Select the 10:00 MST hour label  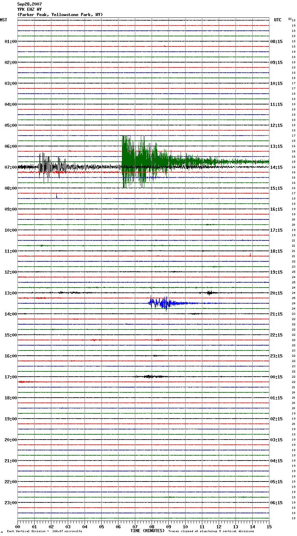pos(11,230)
